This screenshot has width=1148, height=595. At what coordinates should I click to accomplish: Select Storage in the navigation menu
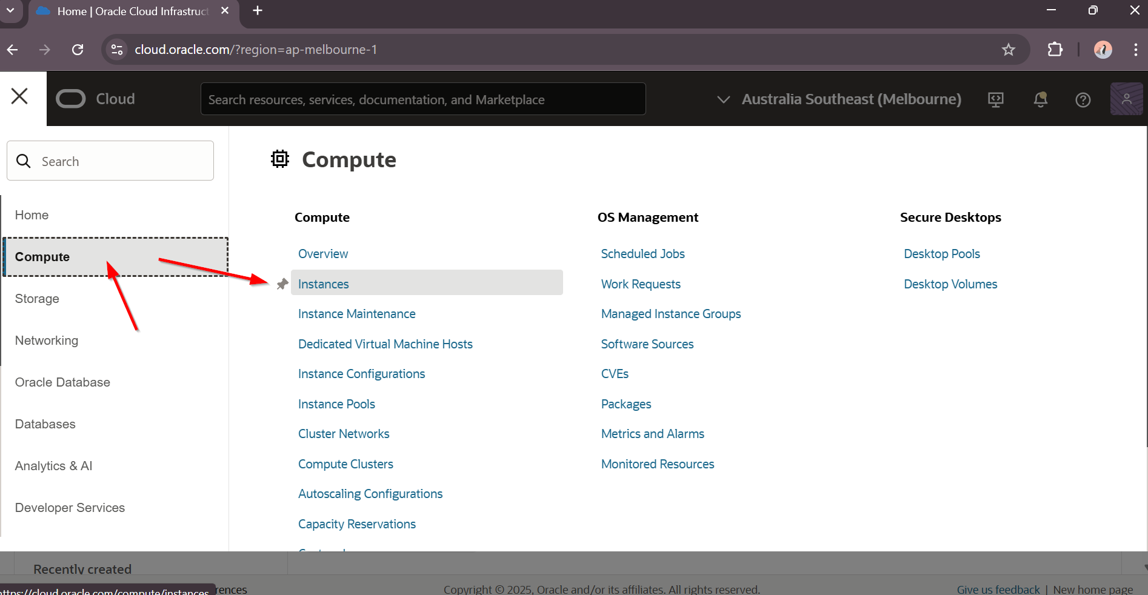coord(37,299)
